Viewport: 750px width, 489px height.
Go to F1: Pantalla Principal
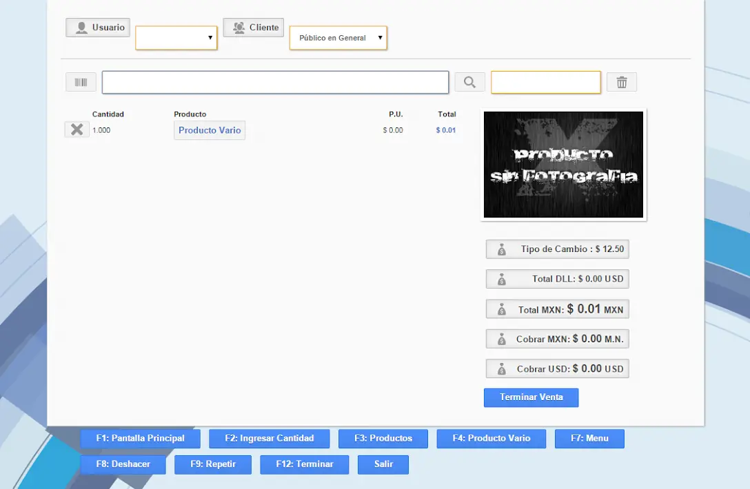140,438
